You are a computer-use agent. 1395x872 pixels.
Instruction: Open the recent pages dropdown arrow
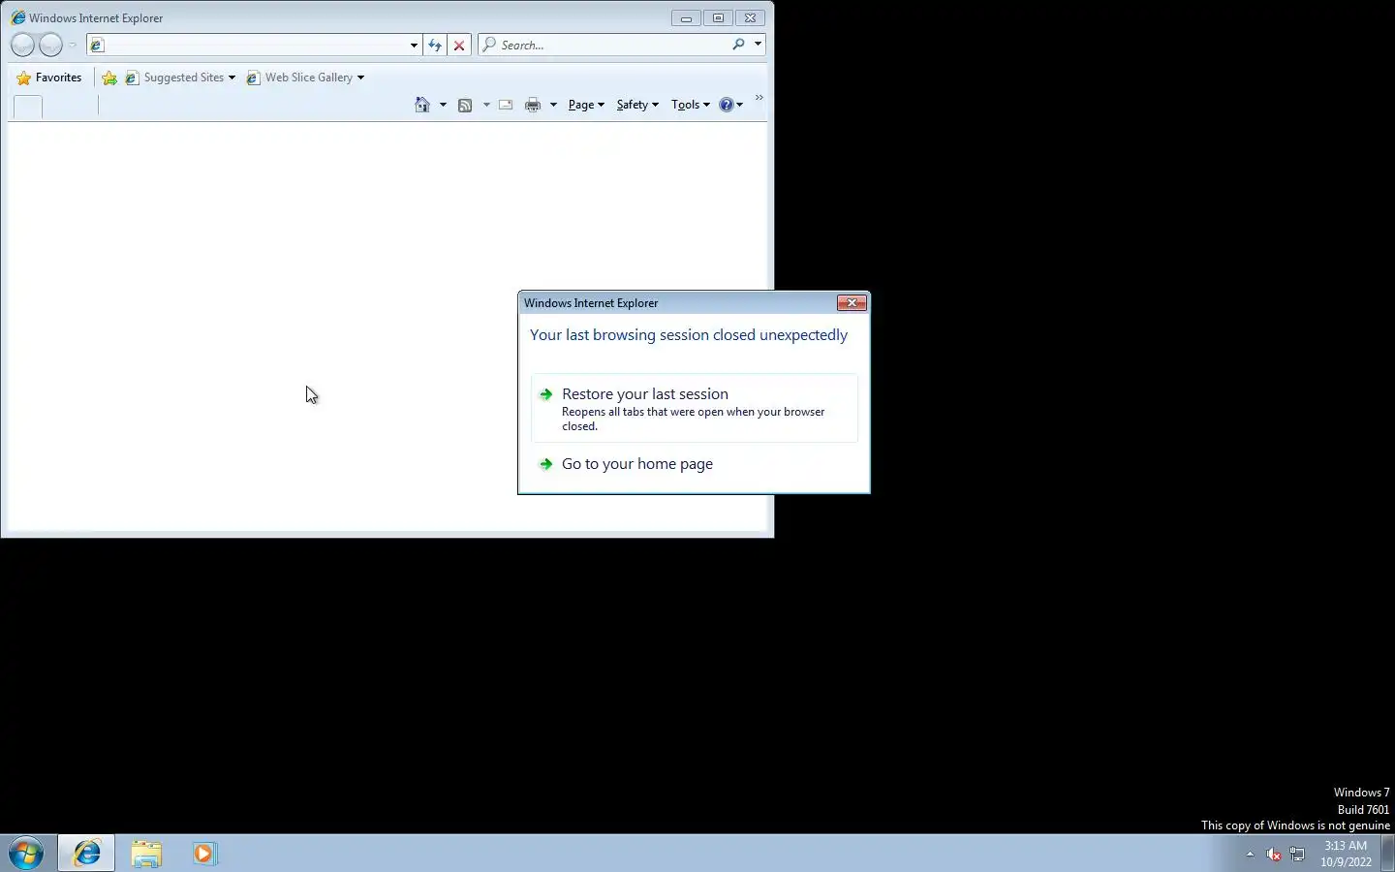pyautogui.click(x=73, y=45)
